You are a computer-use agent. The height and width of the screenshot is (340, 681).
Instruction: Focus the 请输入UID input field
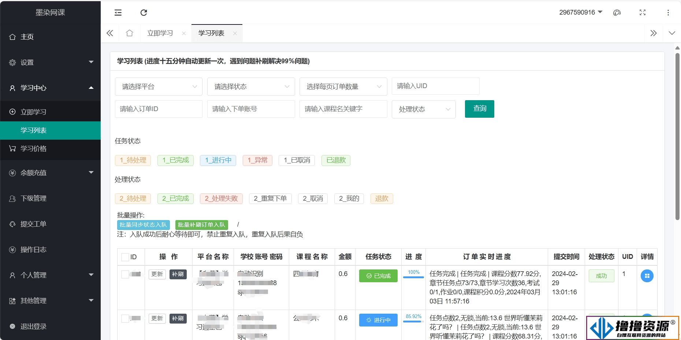coord(436,86)
